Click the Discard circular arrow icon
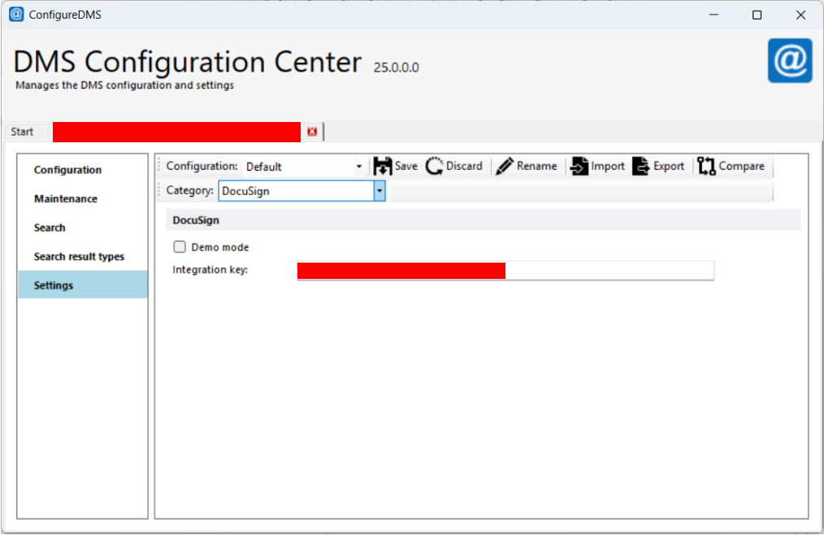Image resolution: width=824 pixels, height=535 pixels. (435, 166)
